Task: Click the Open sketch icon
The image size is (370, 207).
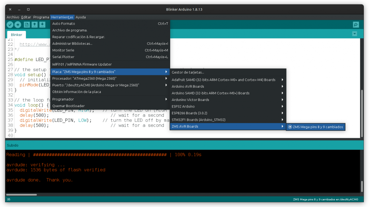Action: tap(35, 25)
